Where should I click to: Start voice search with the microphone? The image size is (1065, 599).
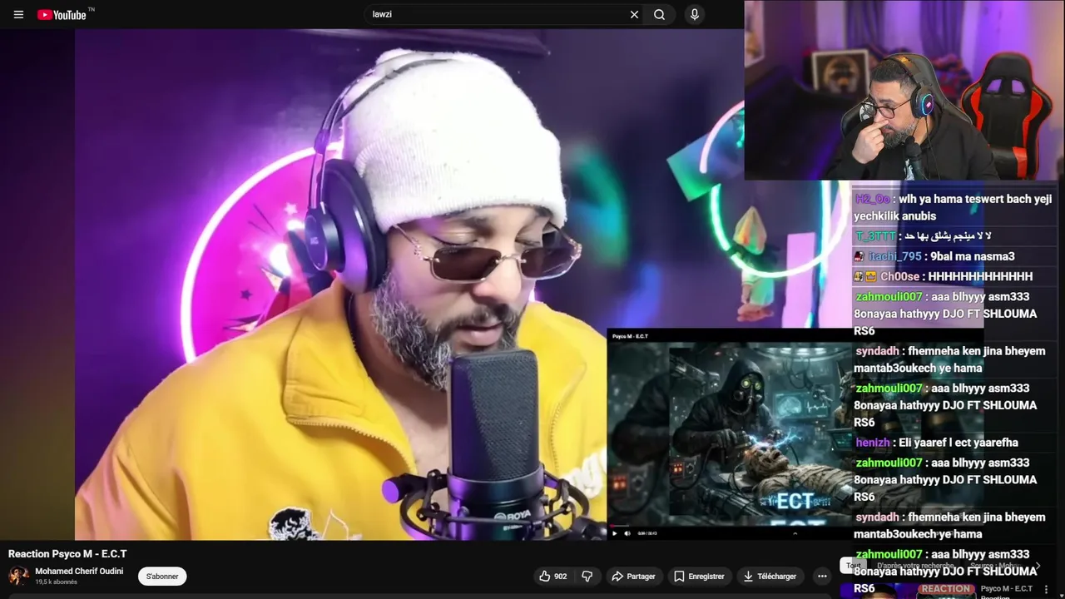[x=694, y=14]
